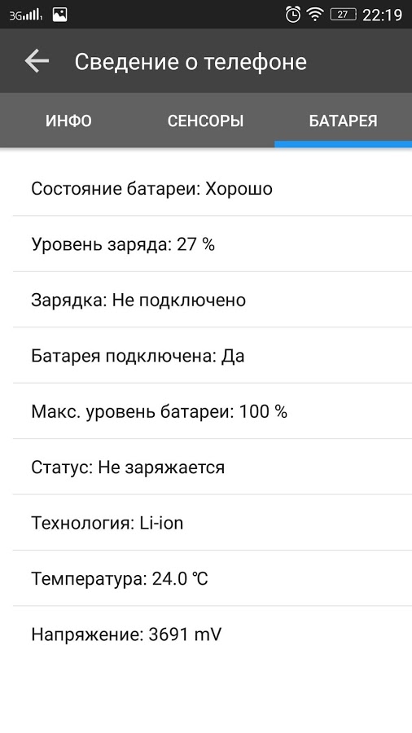
Task: Open the image notification icon in status bar
Action: click(x=59, y=15)
